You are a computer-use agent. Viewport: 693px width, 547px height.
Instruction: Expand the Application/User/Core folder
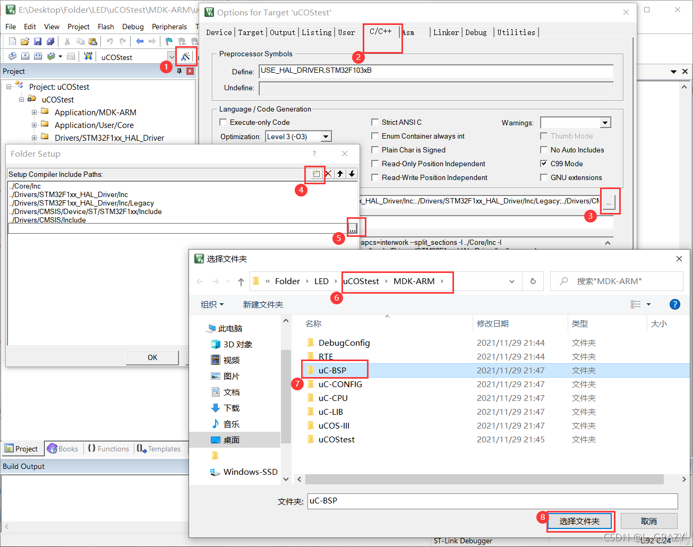point(35,125)
